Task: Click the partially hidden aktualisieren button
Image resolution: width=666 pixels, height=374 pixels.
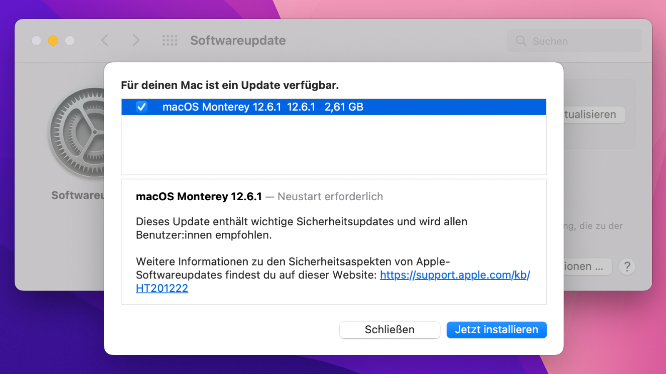Action: click(593, 115)
